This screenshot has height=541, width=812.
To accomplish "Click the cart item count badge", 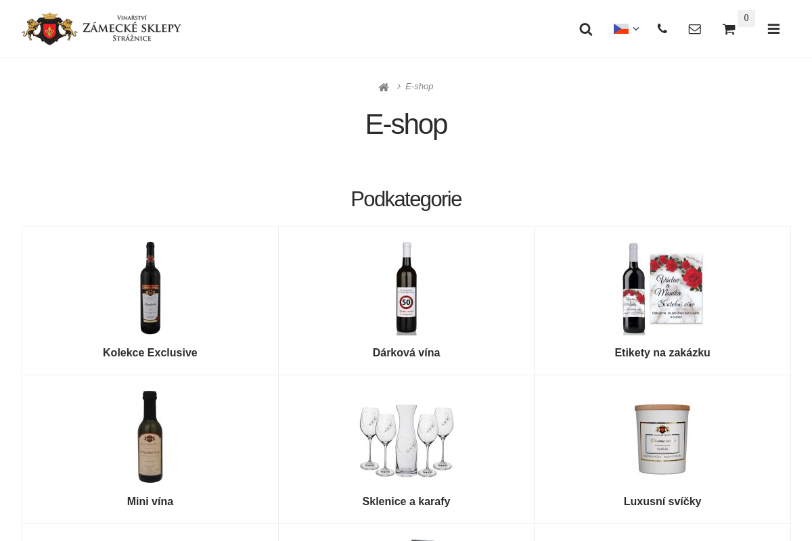I will tap(746, 18).
